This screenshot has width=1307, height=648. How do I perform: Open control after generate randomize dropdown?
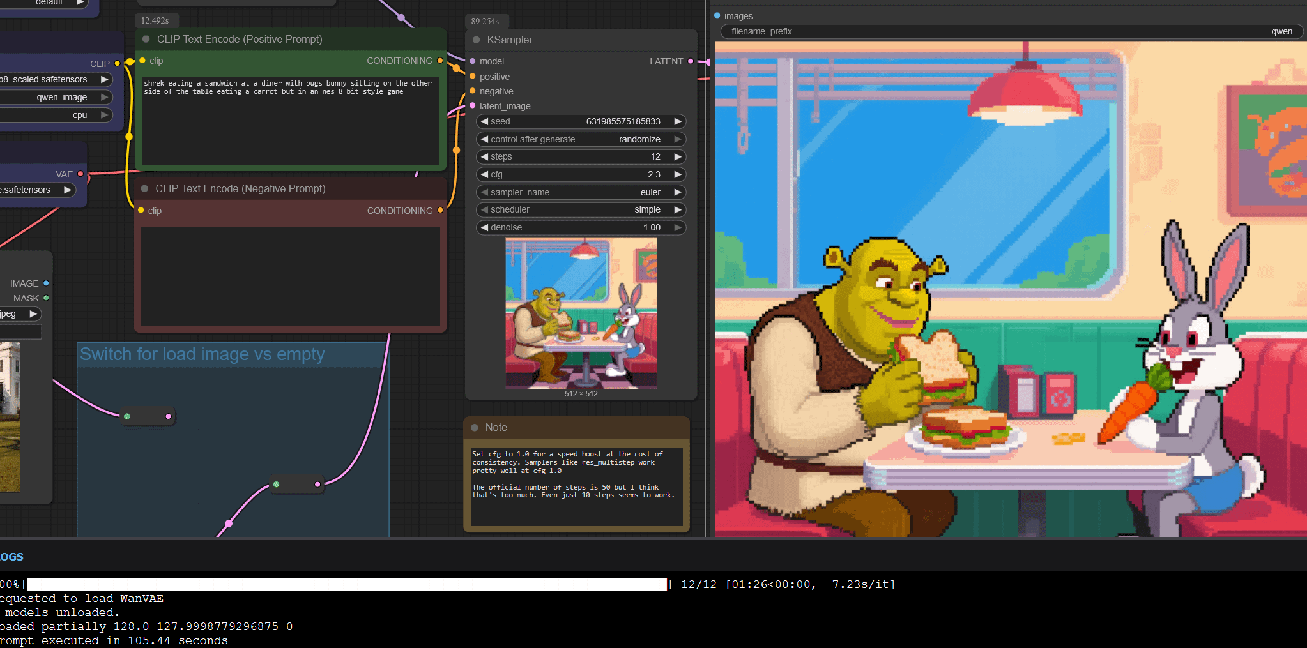click(x=581, y=139)
